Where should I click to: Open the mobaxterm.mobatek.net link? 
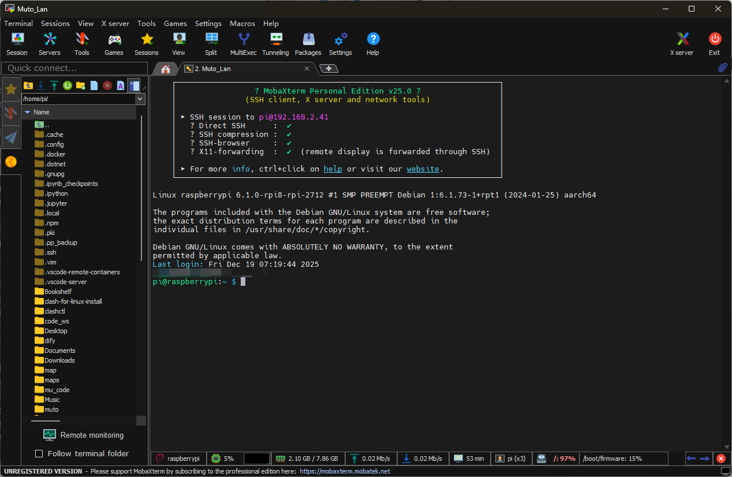[345, 471]
